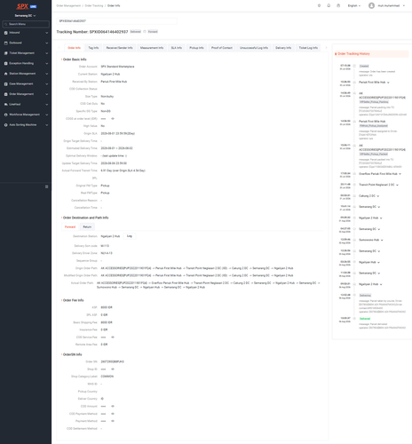Select the Order Info tab
Viewport: 412px width, 444px height.
[74, 48]
